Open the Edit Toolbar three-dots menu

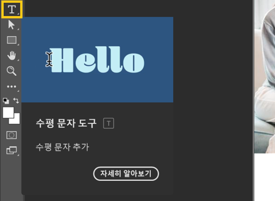12,86
